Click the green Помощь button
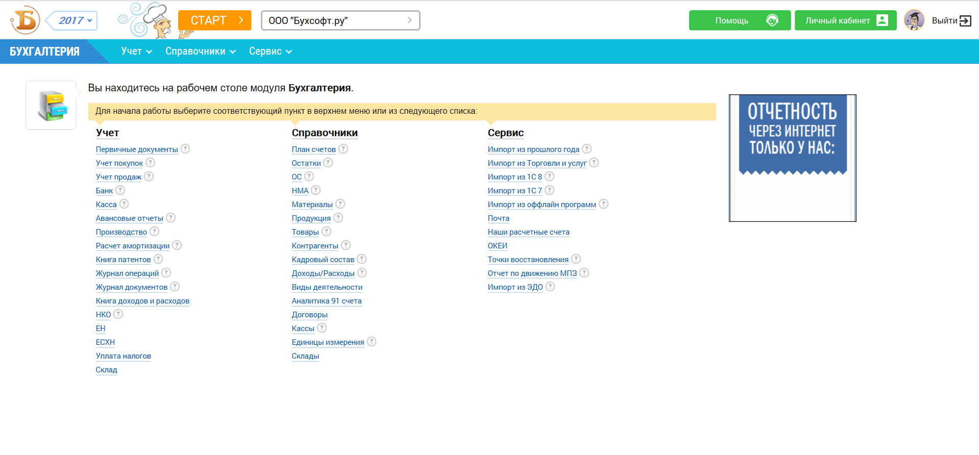 coord(740,20)
